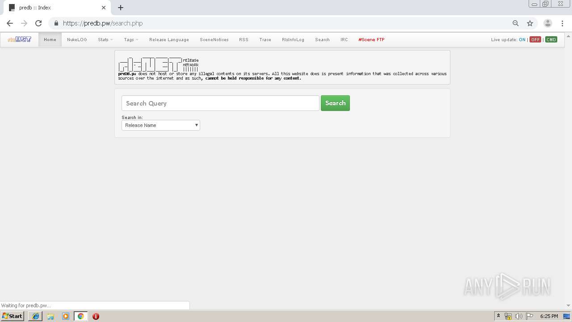Expand the Stats dropdown menu
The height and width of the screenshot is (322, 572).
[x=105, y=40]
